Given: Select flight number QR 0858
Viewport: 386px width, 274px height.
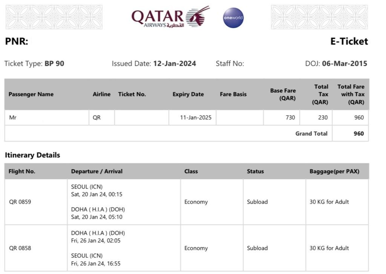Looking at the screenshot, I should [20, 248].
